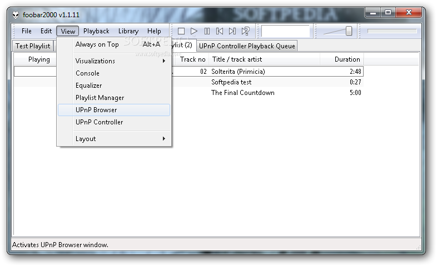Click the random playback button
Screen dimensions: 437x266
(x=246, y=31)
